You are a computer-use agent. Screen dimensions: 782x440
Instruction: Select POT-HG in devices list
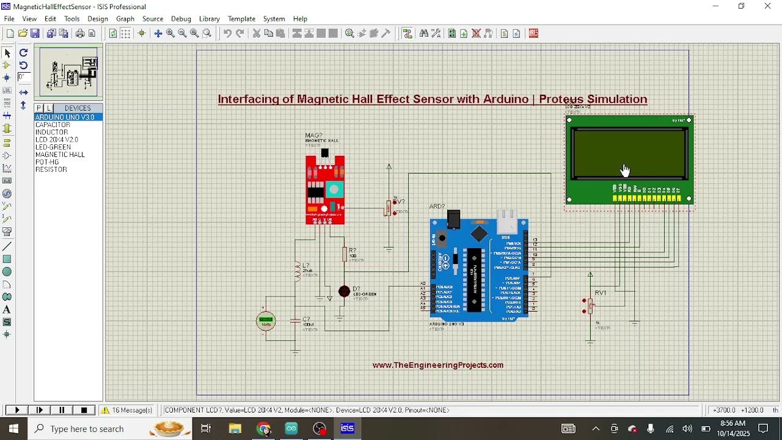(x=68, y=162)
